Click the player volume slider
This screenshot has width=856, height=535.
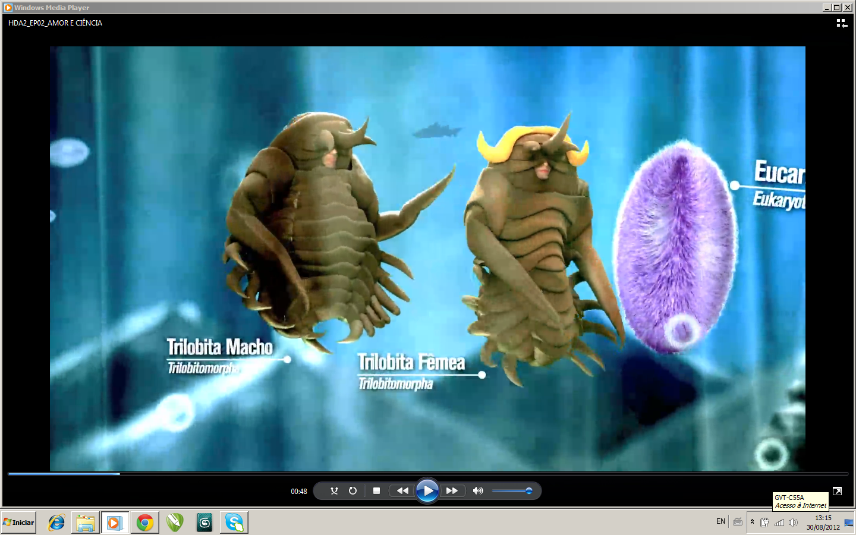511,491
